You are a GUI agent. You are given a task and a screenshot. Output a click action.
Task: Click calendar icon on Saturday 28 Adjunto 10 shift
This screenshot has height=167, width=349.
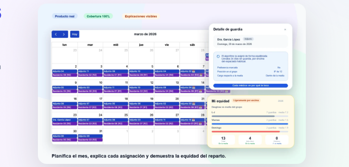click(193, 120)
